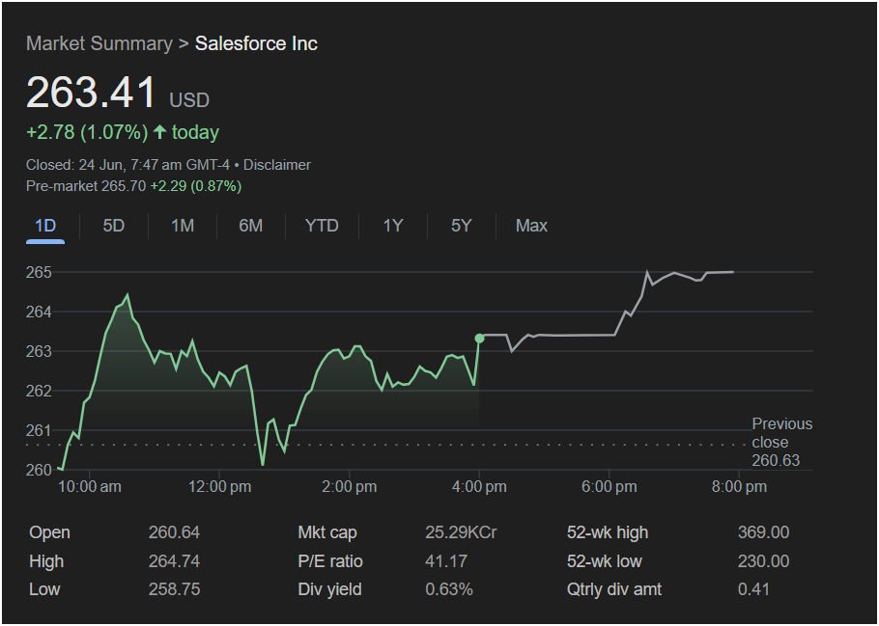Show the 6M range tab
Image resolution: width=879 pixels, height=626 pixels.
[x=250, y=226]
